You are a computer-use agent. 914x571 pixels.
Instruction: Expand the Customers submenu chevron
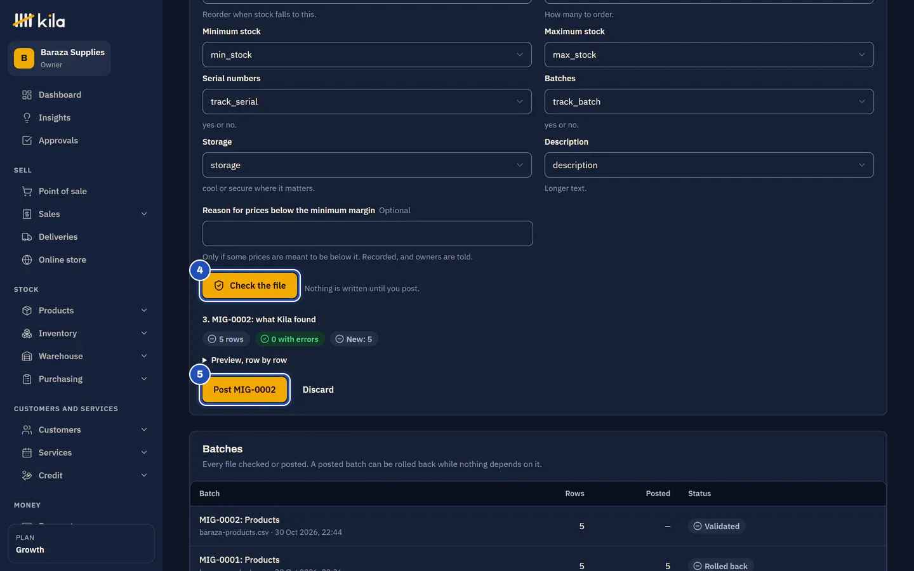pos(144,430)
